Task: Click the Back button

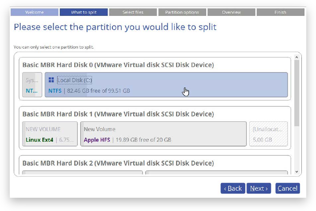Action: point(232,188)
